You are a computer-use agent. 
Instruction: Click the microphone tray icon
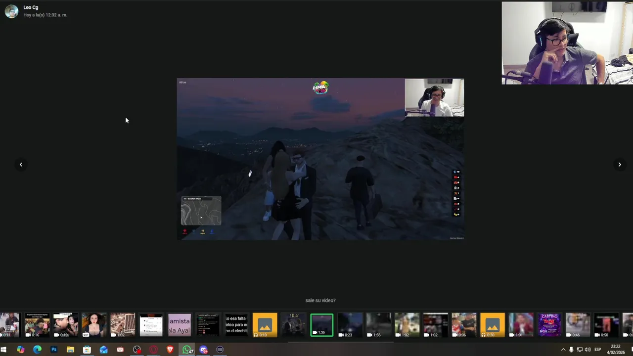tap(571, 350)
